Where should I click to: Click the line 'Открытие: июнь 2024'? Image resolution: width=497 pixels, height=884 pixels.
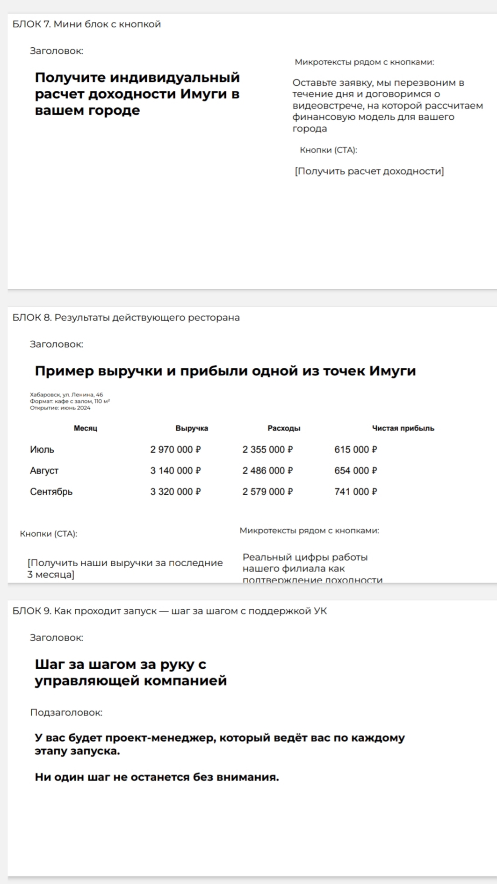point(60,408)
